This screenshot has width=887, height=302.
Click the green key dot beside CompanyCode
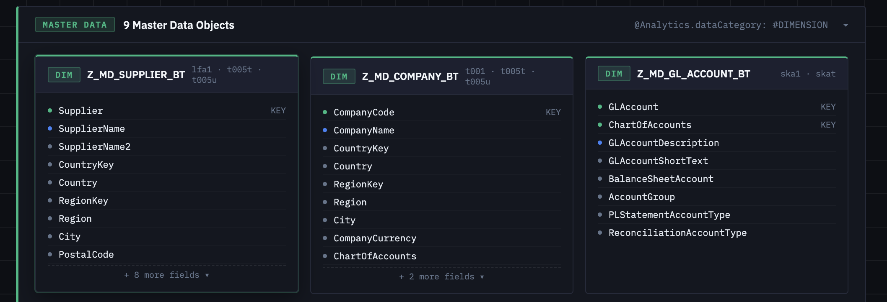[x=324, y=112]
